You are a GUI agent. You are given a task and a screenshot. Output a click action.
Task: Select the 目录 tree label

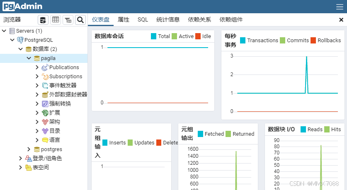55,131
